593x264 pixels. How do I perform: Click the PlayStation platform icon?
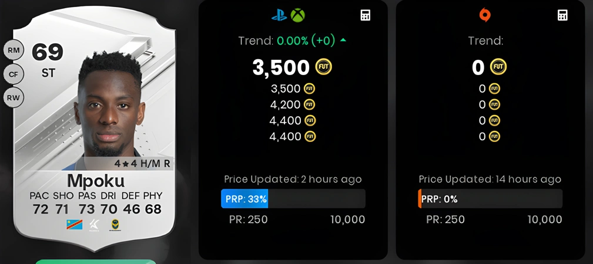[x=279, y=15]
